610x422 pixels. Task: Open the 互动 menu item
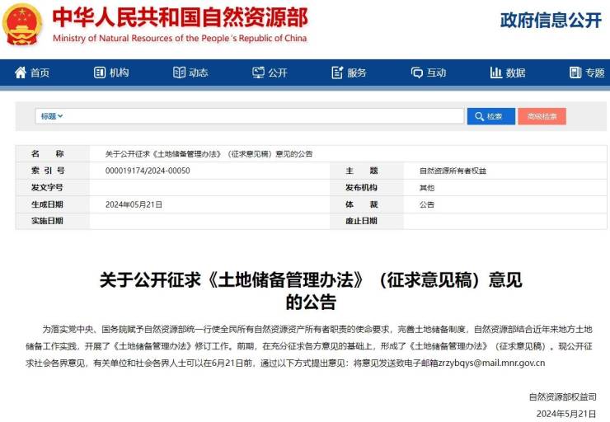(436, 73)
